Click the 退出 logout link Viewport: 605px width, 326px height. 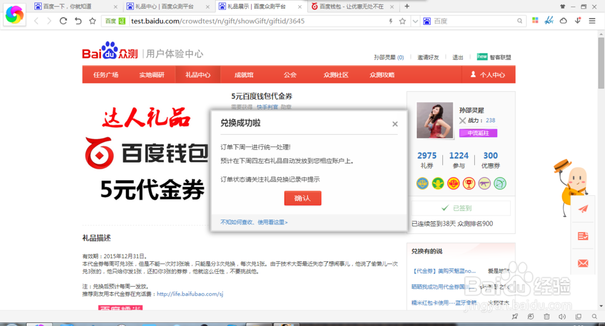tap(457, 57)
